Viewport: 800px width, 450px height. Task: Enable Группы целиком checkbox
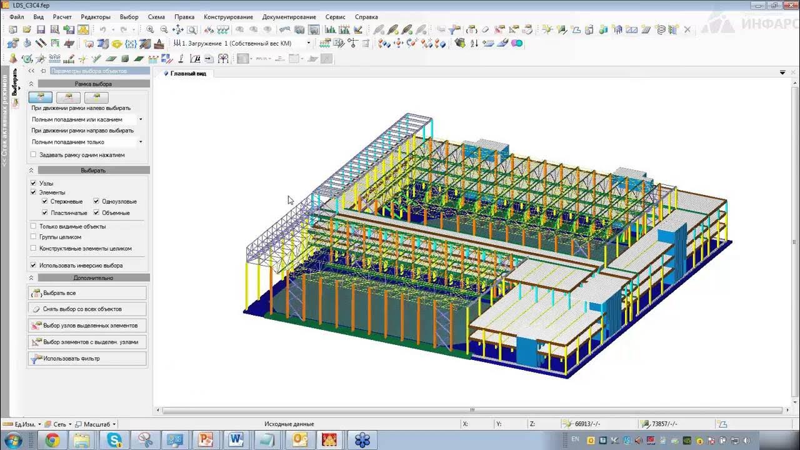click(34, 237)
